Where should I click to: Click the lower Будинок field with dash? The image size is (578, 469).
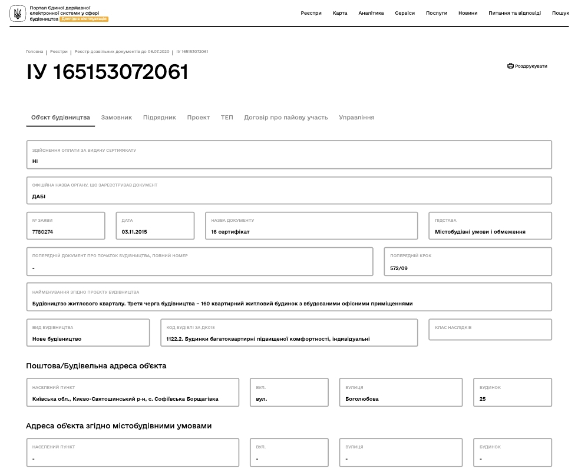513,453
